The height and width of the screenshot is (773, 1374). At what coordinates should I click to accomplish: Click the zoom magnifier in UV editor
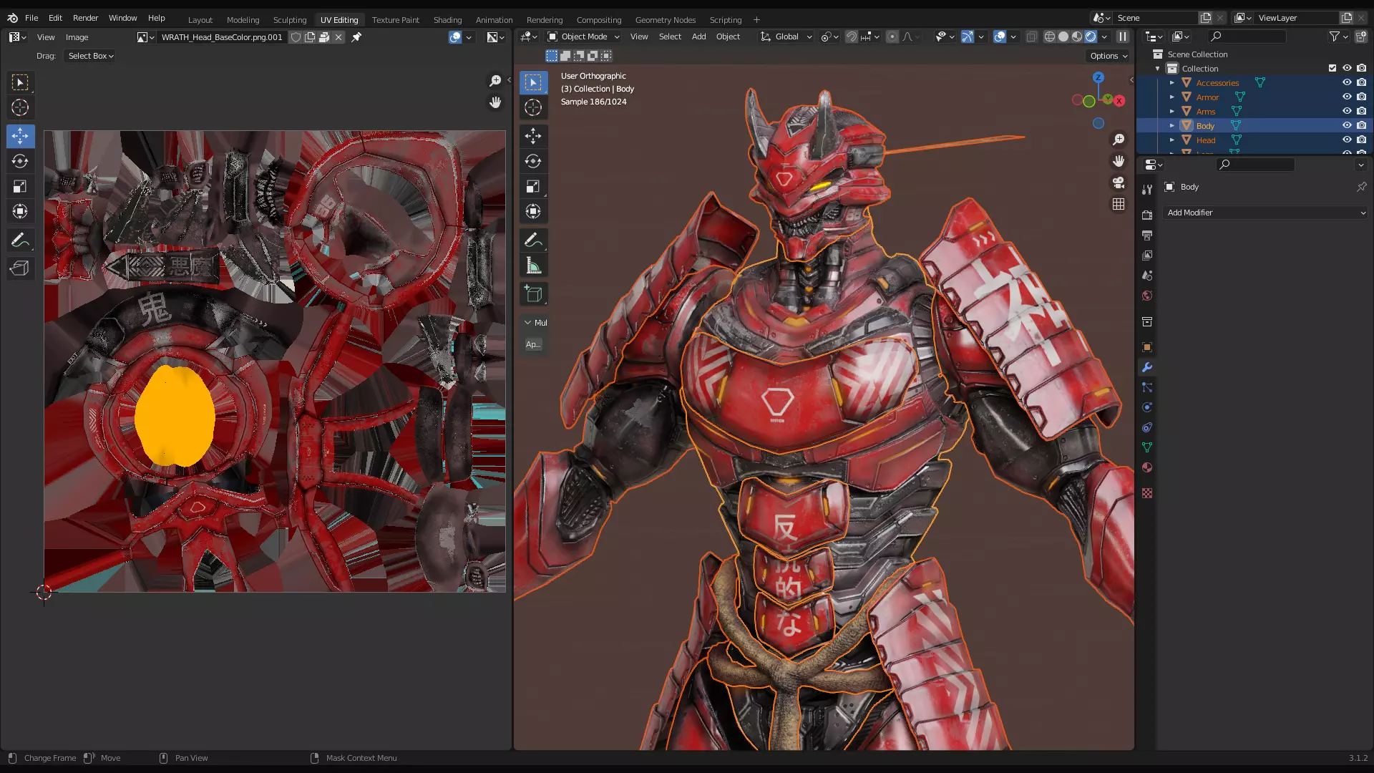(495, 81)
